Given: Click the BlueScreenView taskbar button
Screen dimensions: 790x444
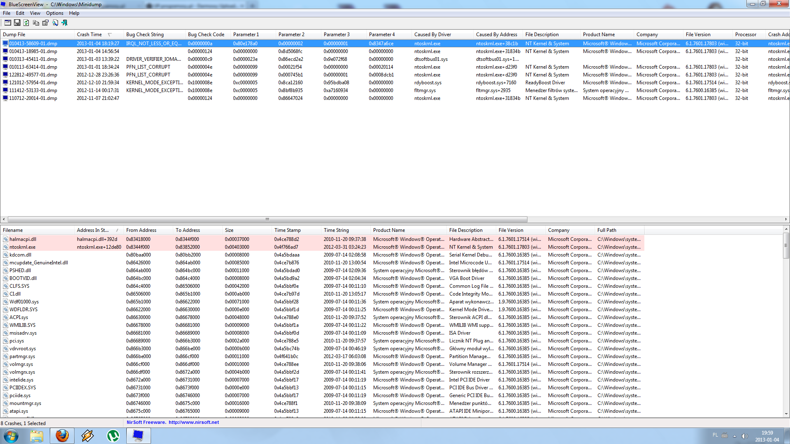Looking at the screenshot, I should (139, 436).
